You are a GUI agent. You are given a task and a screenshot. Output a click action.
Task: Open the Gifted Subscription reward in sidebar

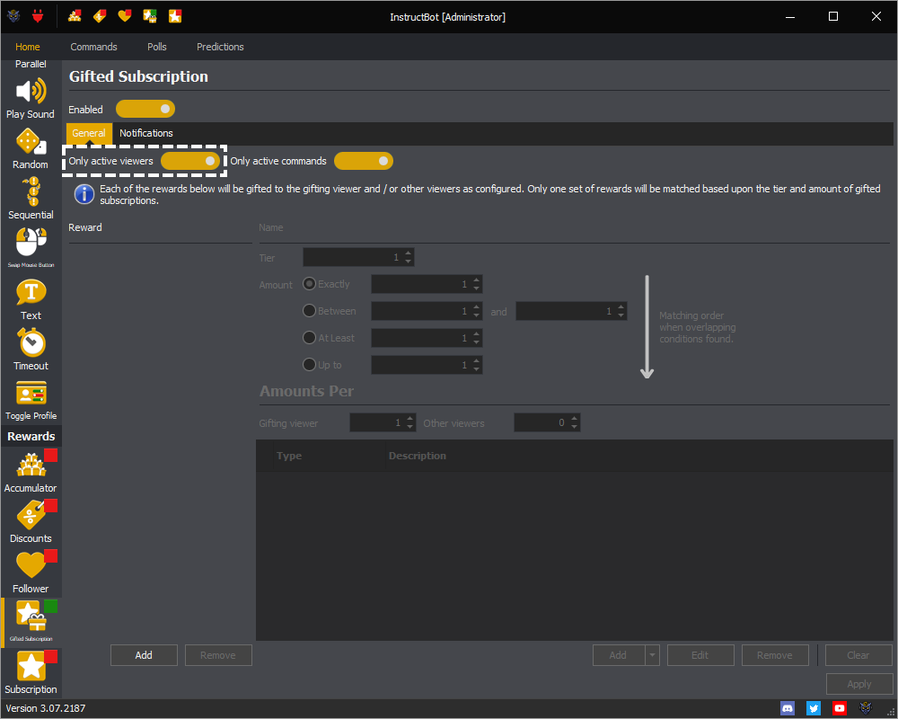coord(31,622)
